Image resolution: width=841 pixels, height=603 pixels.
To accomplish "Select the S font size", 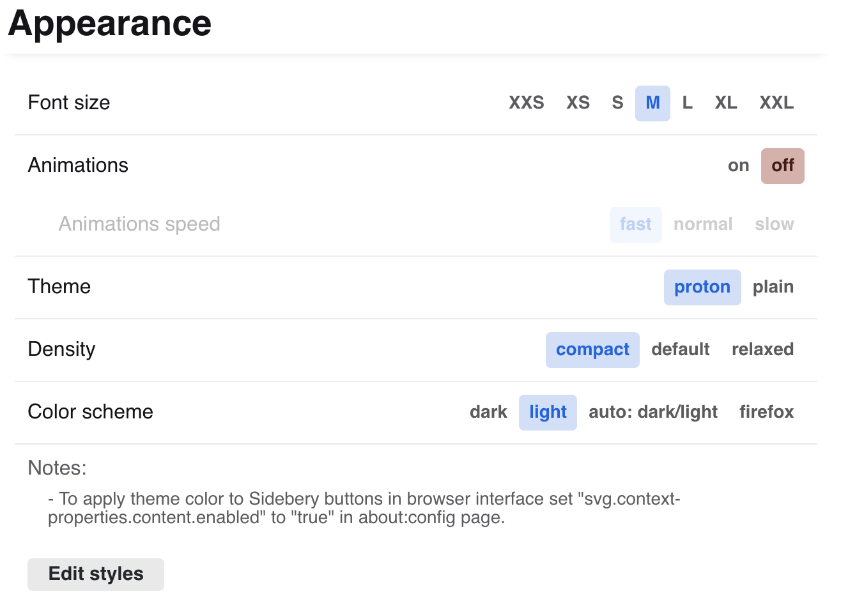I will point(617,103).
